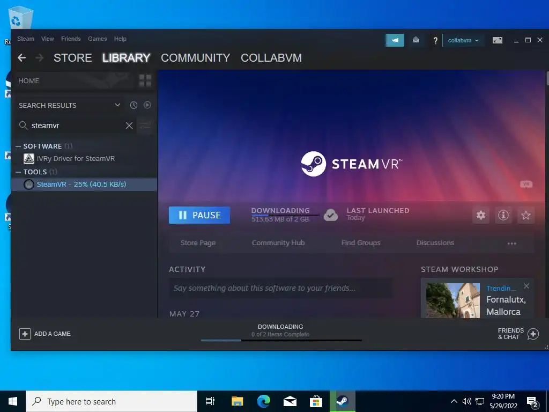Viewport: 549px width, 412px height.
Task: Collapse the Tools category
Action: (x=18, y=172)
